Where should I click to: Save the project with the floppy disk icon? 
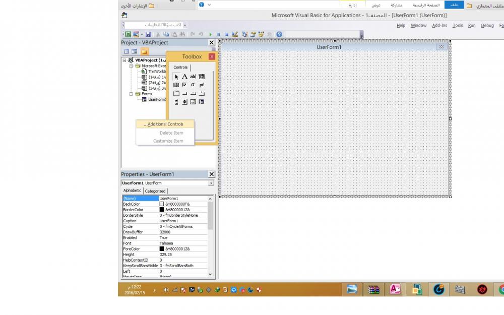click(x=148, y=34)
